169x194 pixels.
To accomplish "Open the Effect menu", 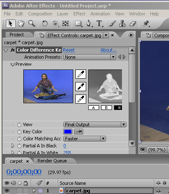I will tap(79, 14).
